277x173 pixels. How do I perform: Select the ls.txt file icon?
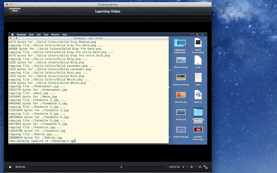[198, 60]
